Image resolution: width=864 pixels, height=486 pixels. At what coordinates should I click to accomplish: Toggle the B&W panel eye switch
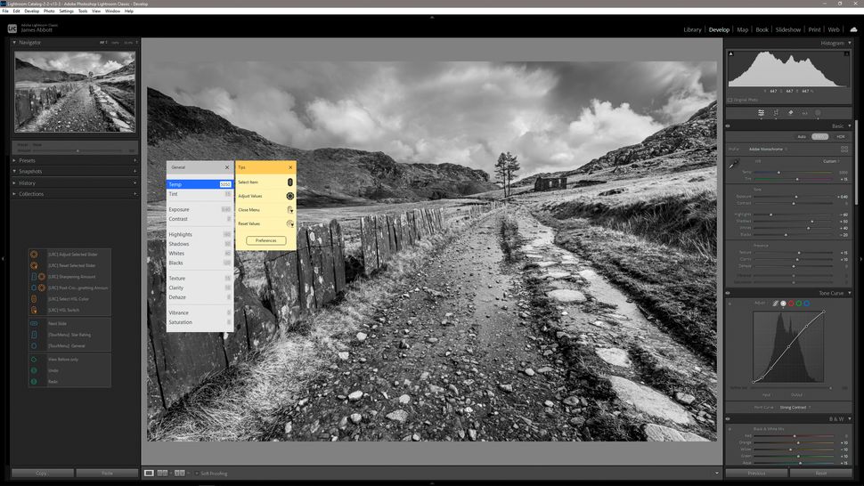pos(728,419)
